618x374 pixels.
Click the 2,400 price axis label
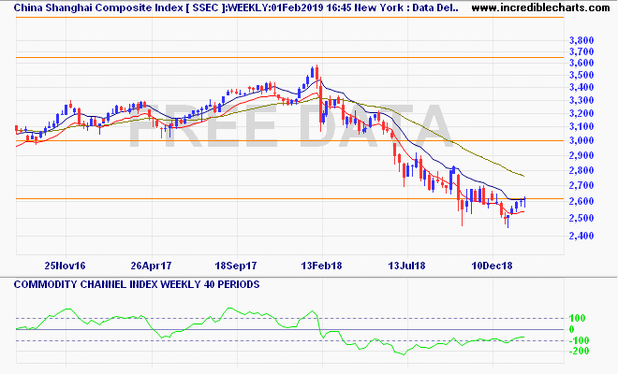(x=581, y=237)
